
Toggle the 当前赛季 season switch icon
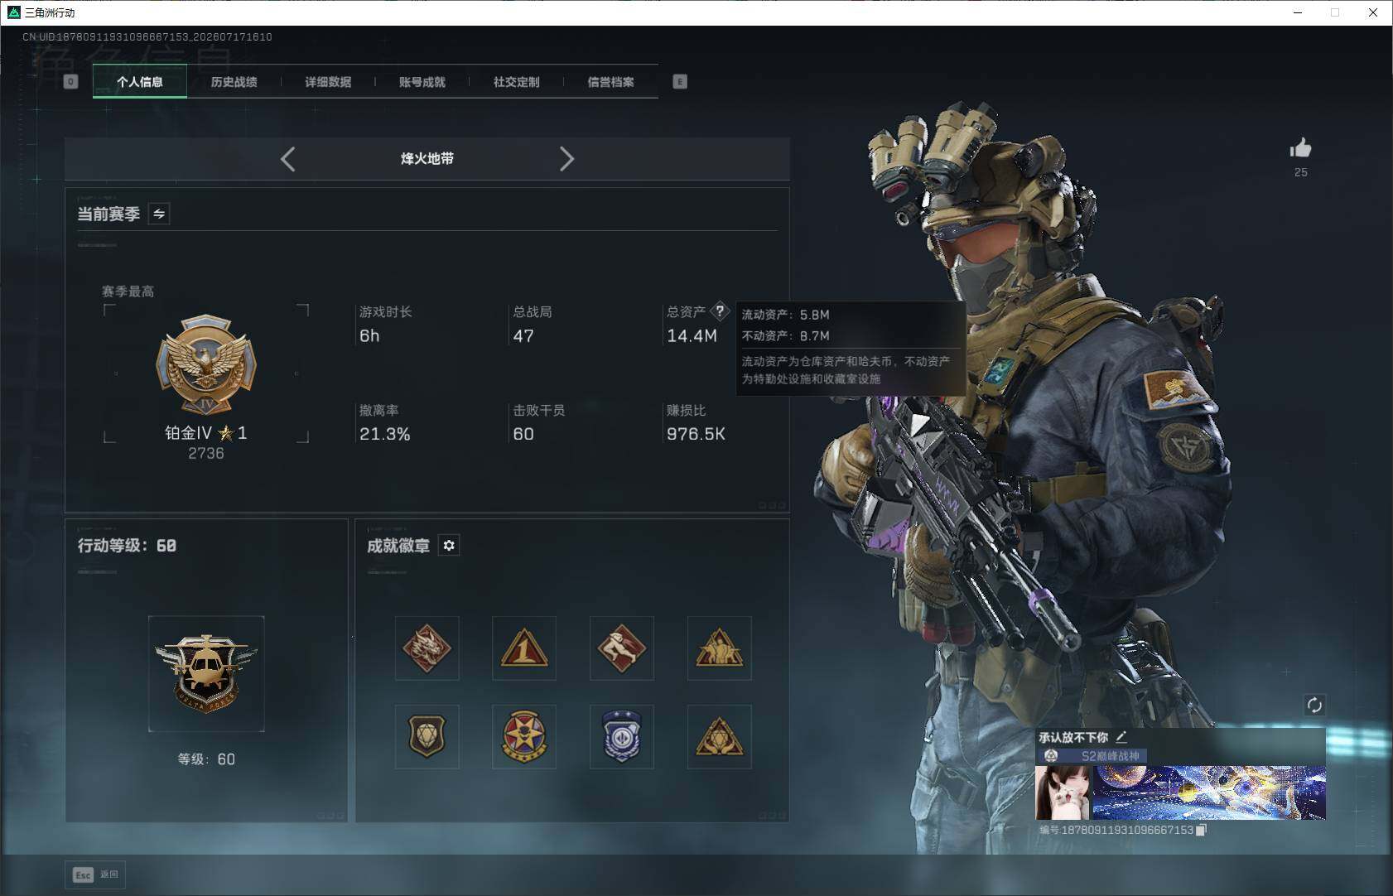tap(159, 214)
